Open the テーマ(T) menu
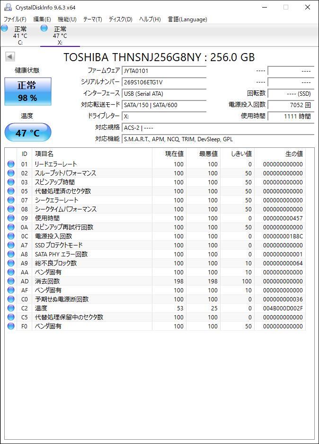Screen dimensions: 319x444 coord(92,19)
